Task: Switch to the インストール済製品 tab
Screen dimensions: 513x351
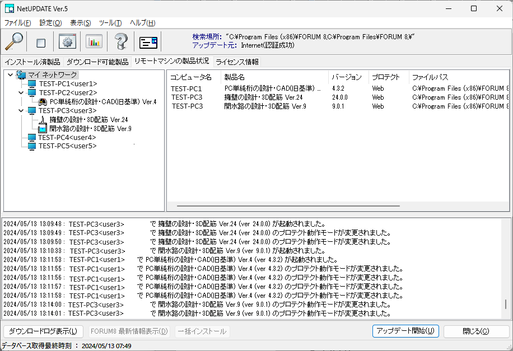Action: click(x=32, y=62)
